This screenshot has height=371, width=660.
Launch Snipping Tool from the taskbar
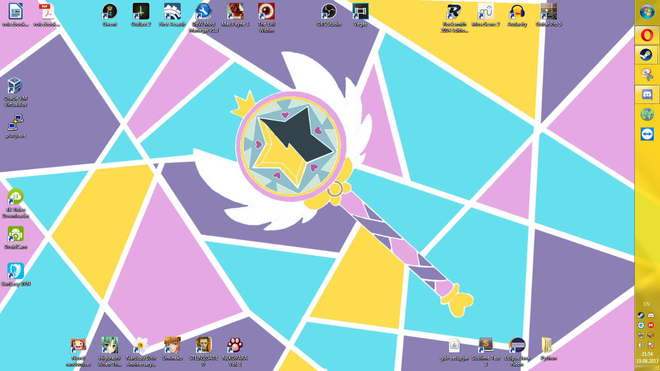click(x=647, y=75)
